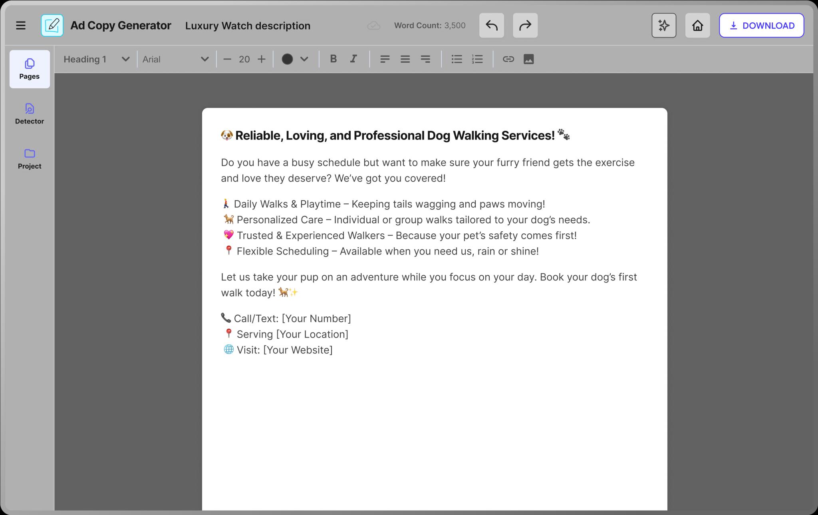Open the AI sparkle tool
The height and width of the screenshot is (515, 818).
(x=663, y=26)
